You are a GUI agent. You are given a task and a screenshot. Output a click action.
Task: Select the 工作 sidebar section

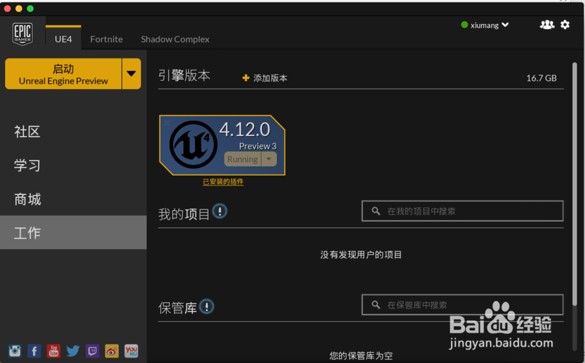click(x=73, y=232)
